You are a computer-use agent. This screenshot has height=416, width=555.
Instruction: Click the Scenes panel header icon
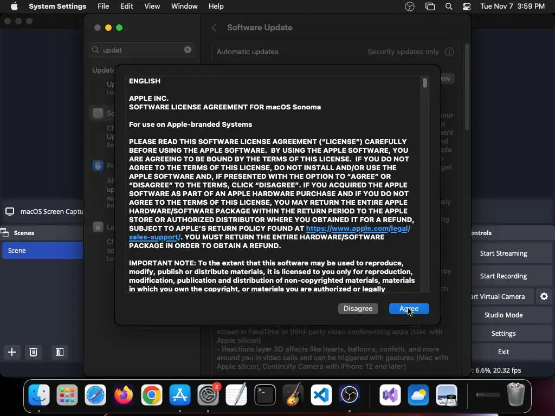point(4,233)
